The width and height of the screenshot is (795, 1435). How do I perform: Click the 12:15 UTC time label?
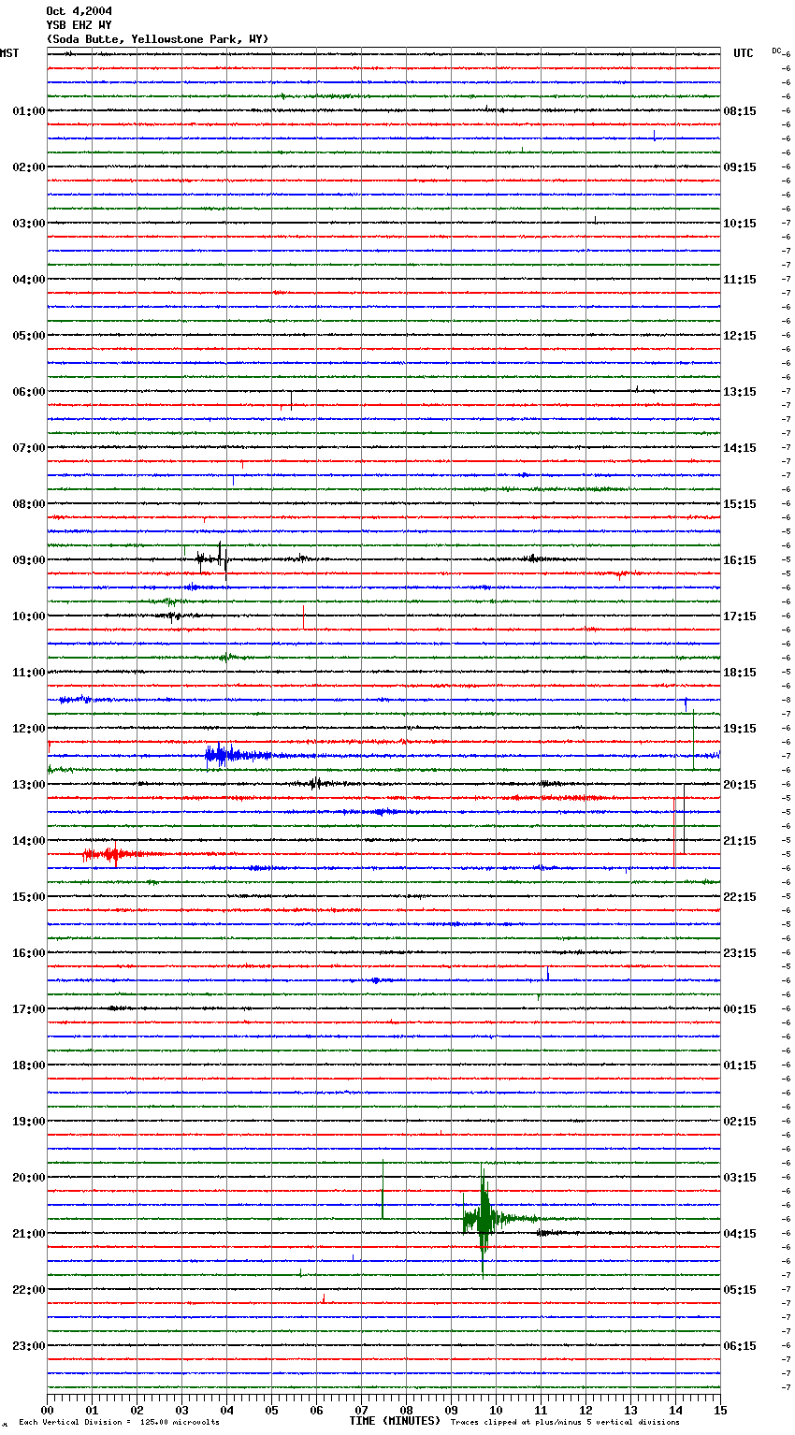coord(740,336)
